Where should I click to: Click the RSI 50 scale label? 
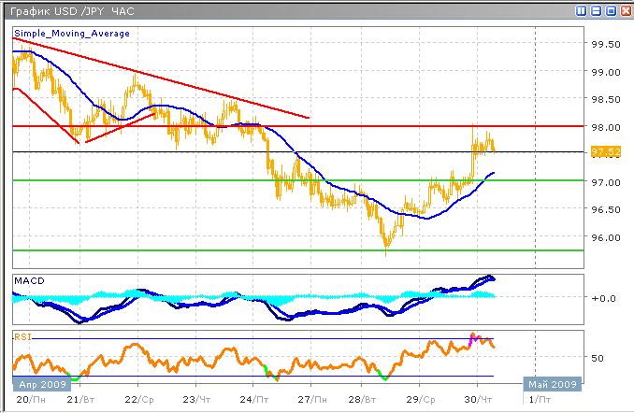point(598,358)
